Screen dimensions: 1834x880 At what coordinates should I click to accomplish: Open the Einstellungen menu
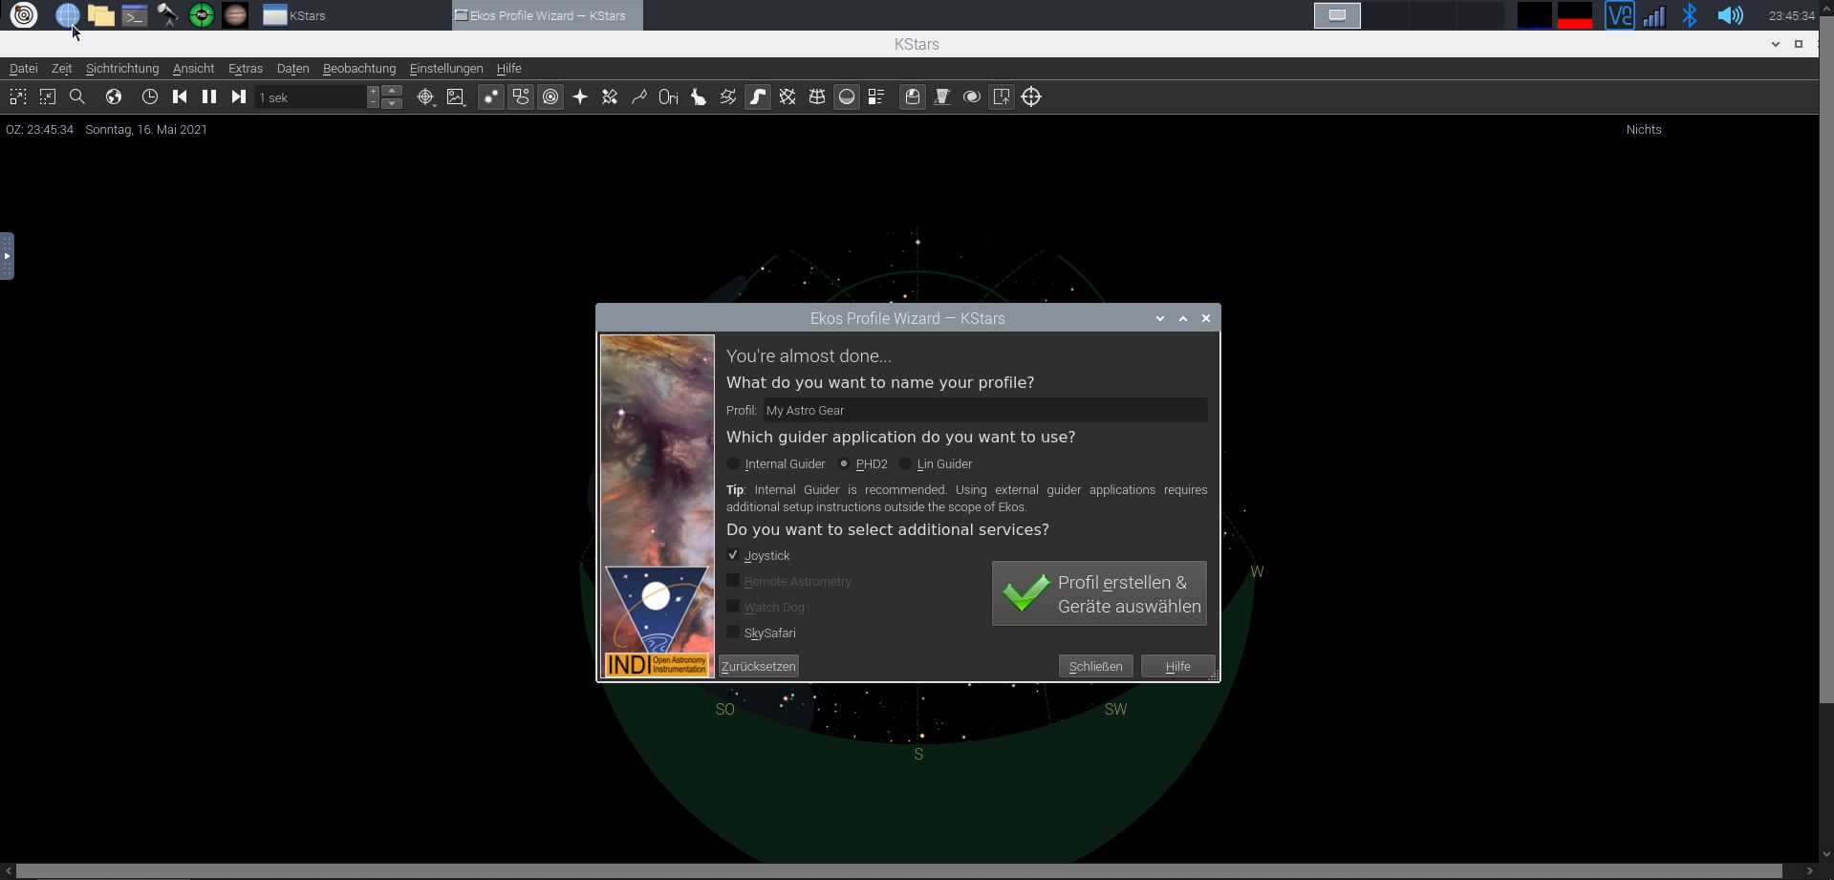[x=446, y=69]
